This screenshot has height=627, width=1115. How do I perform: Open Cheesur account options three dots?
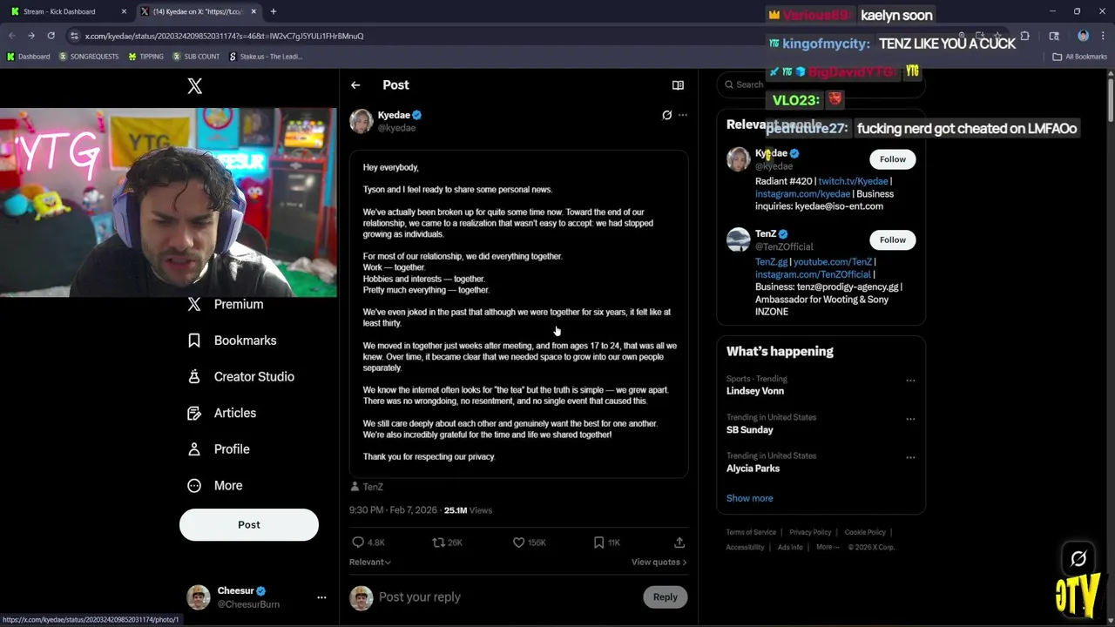pos(321,597)
